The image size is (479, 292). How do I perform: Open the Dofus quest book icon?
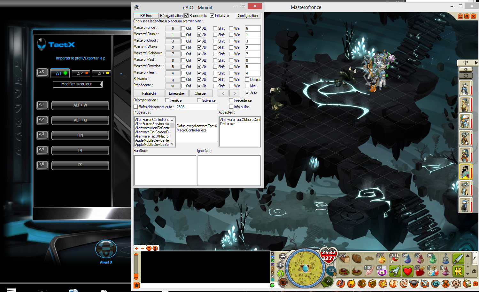[x=372, y=284]
